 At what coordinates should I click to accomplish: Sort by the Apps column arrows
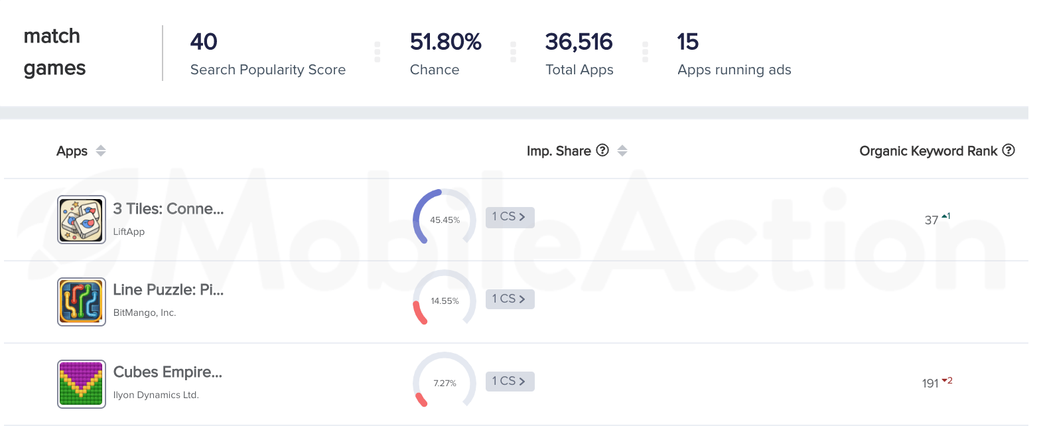coord(101,151)
